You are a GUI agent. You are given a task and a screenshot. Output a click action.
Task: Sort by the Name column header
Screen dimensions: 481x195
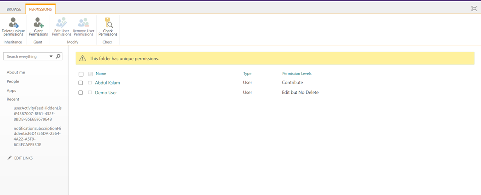coord(101,74)
